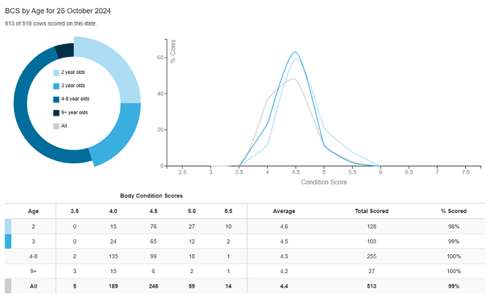Click the Condition Score axis title
The height and width of the screenshot is (306, 490).
(323, 181)
